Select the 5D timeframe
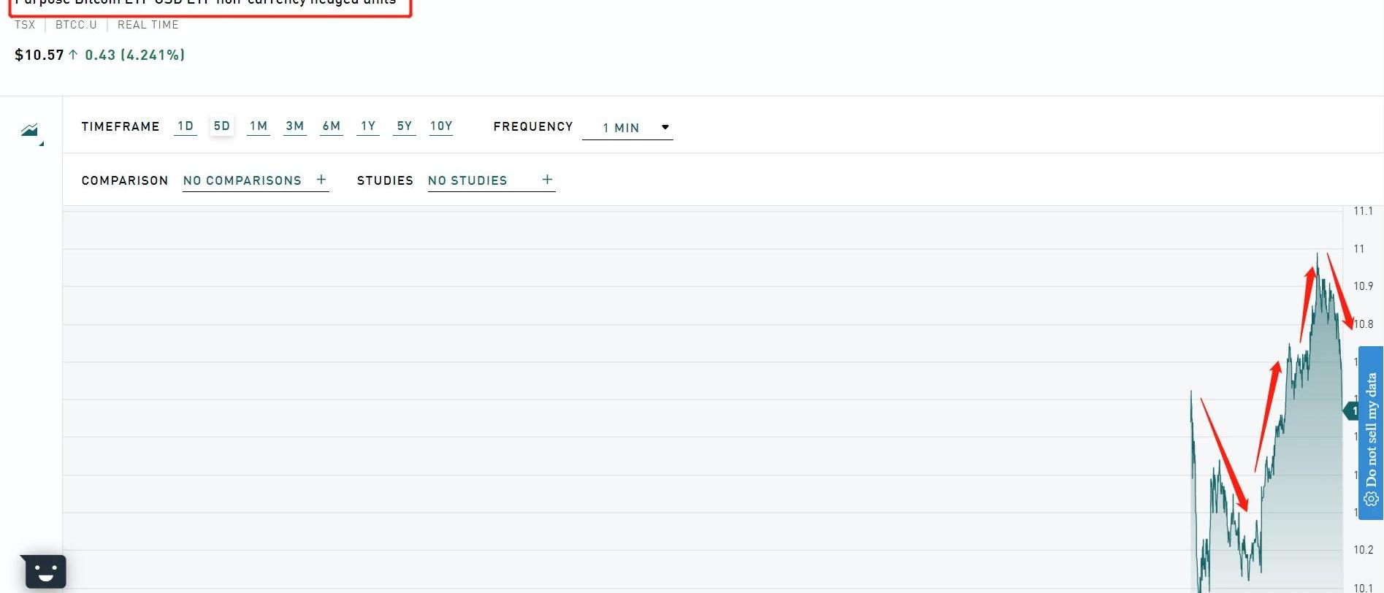This screenshot has height=593, width=1384. pos(221,126)
